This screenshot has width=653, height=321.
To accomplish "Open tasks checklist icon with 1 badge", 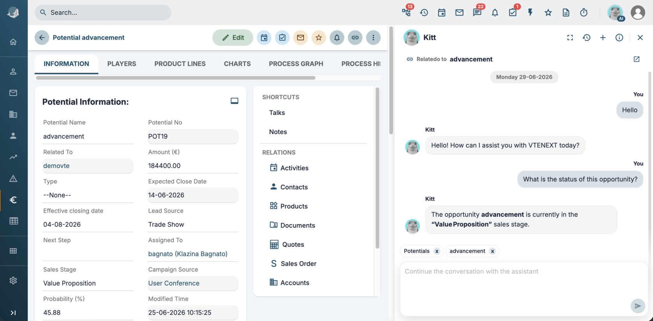I will pyautogui.click(x=513, y=12).
